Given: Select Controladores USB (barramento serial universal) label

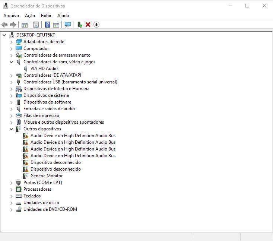Looking at the screenshot, I should 70,82.
